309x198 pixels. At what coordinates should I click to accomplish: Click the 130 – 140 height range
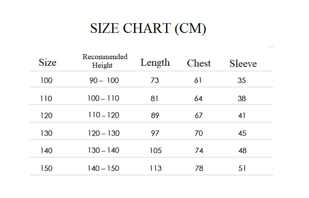104,150
